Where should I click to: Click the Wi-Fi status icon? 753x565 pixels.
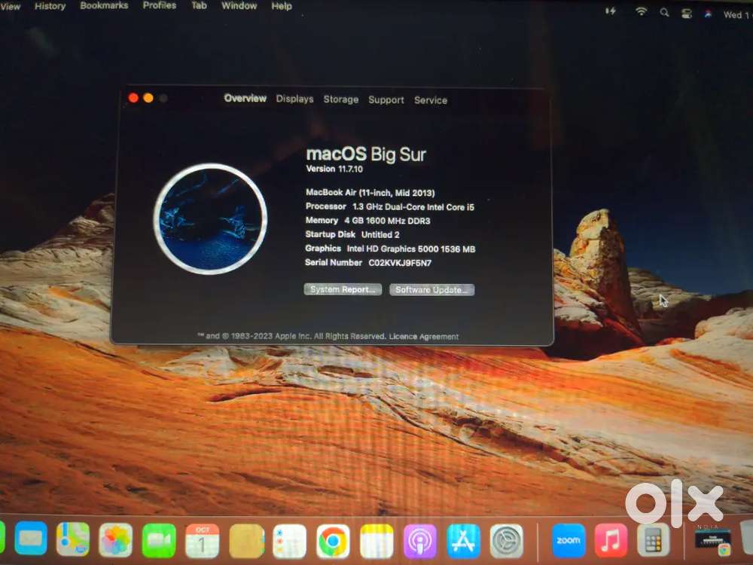(642, 11)
